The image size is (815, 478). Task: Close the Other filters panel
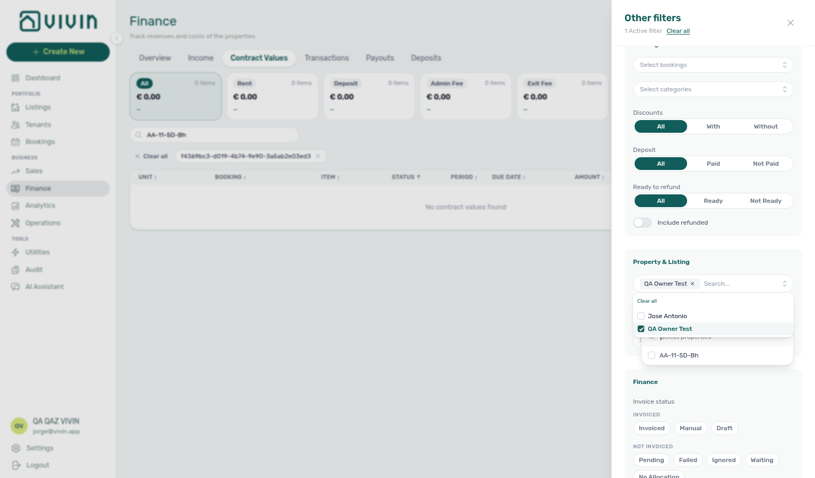point(791,23)
